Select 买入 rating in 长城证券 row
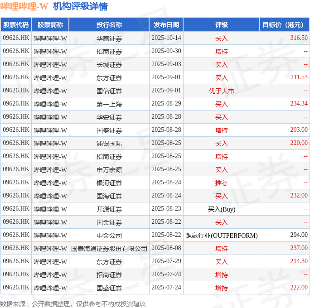 222,64
